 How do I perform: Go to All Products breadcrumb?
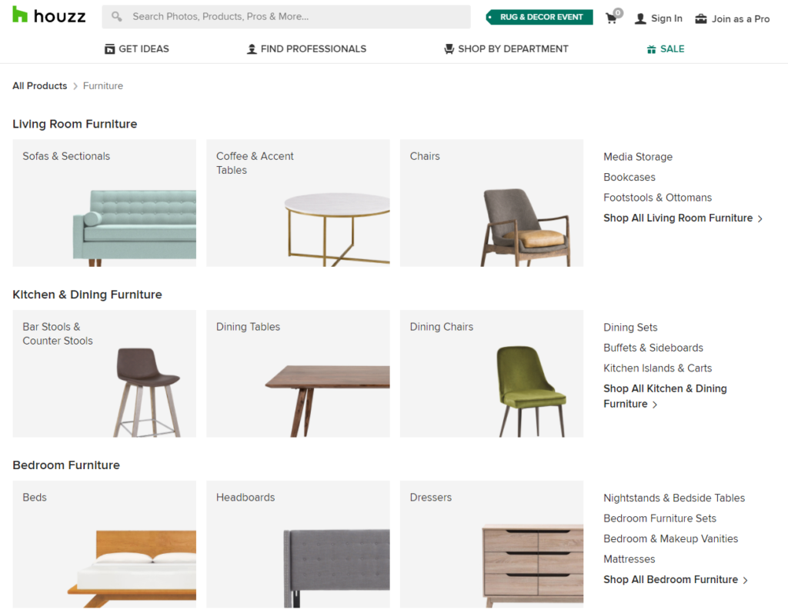tap(40, 86)
